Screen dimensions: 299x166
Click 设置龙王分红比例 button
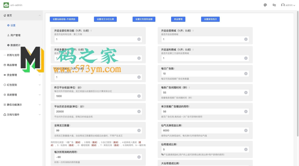coord(105,19)
